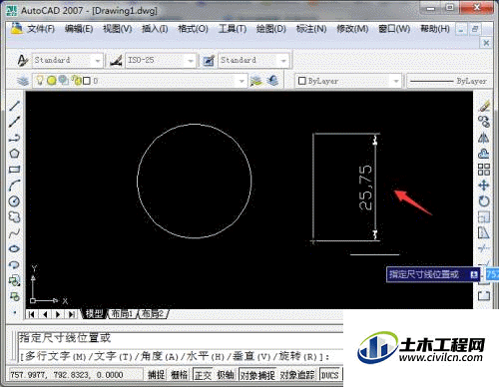Toggle the 正交 ortho mode

[203, 375]
